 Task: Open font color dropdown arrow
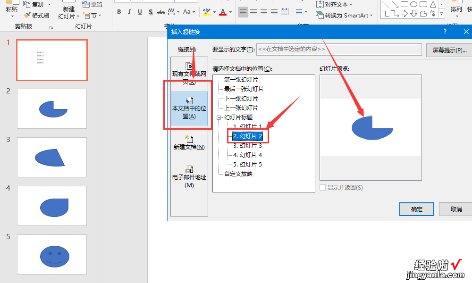tap(231, 12)
